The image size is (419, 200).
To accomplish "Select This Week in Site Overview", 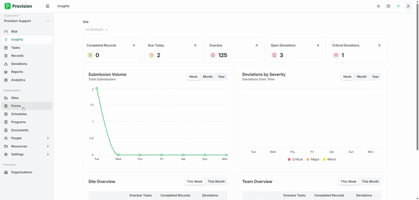I will [x=194, y=182].
